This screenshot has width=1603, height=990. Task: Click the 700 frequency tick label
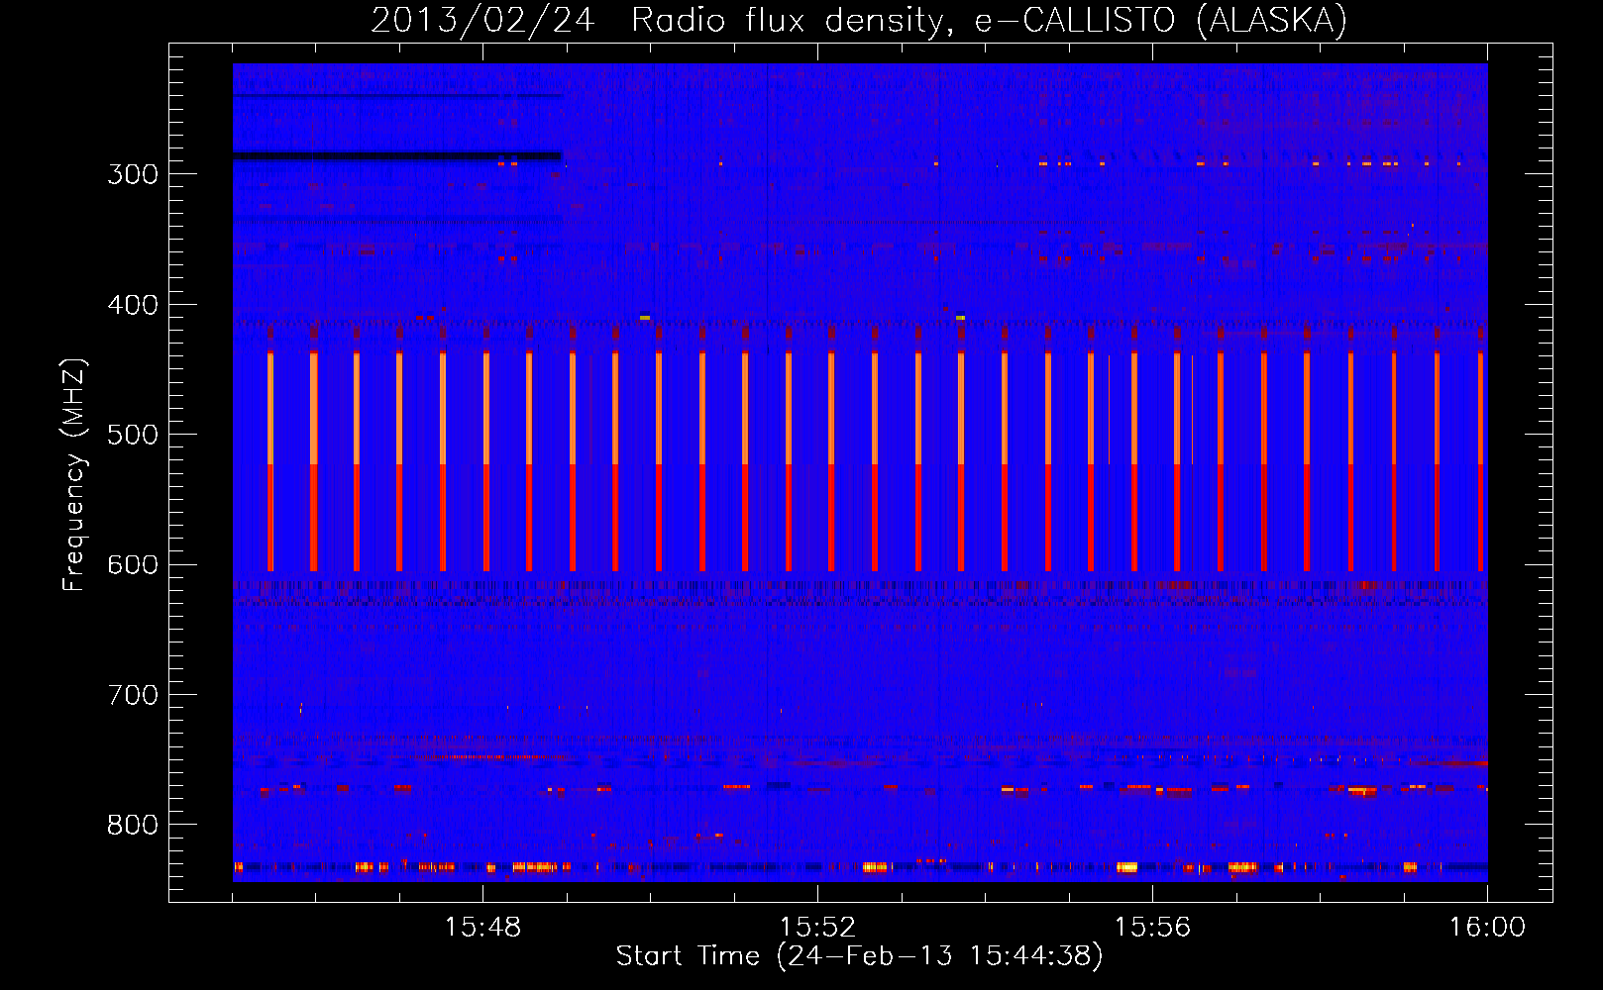(x=133, y=695)
